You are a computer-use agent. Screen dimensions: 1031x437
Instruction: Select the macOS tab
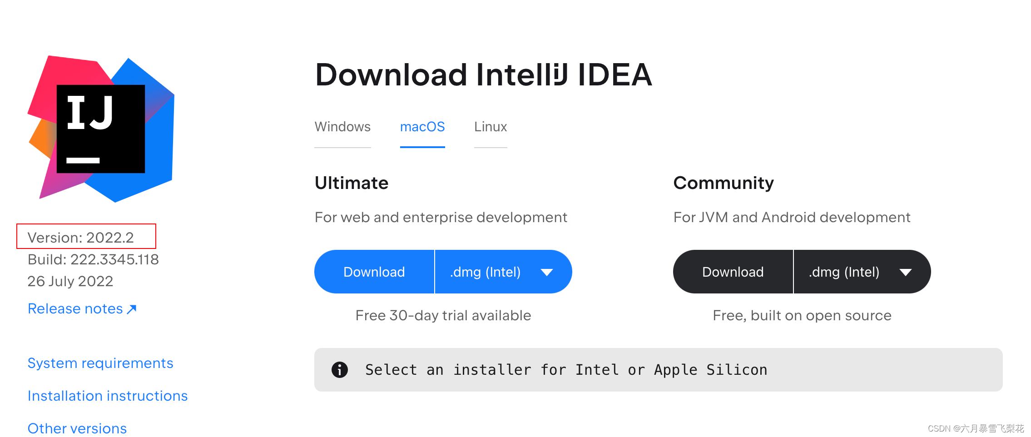click(422, 127)
